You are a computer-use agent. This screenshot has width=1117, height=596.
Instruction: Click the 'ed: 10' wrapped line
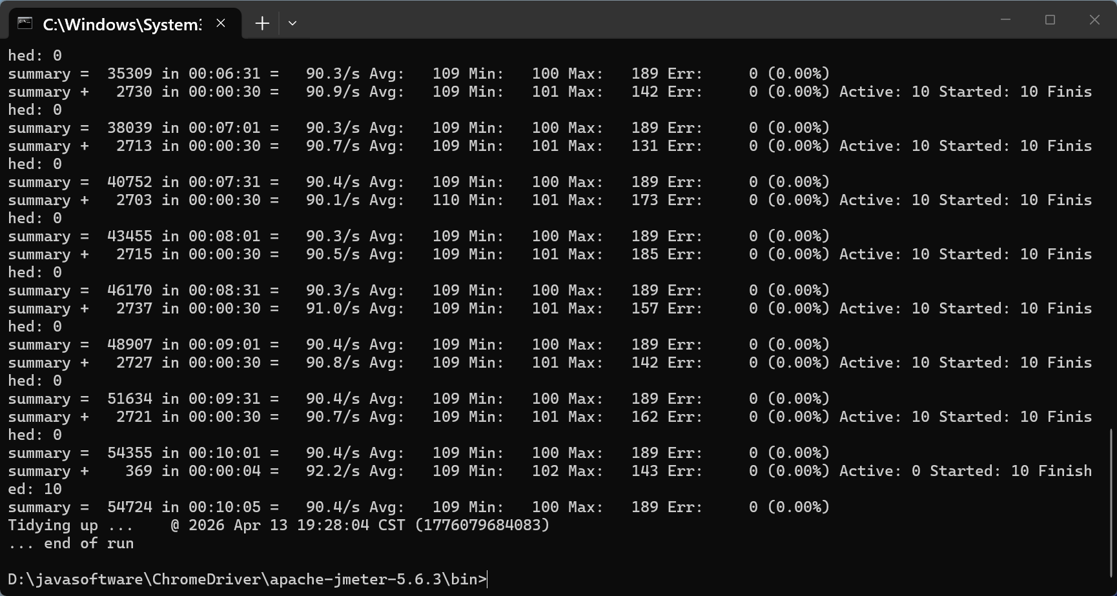(x=35, y=489)
